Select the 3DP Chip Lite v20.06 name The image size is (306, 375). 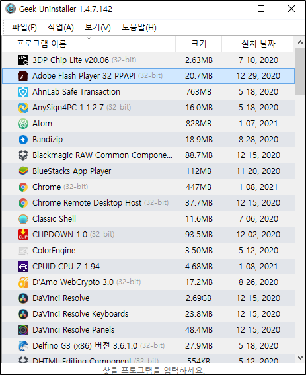pyautogui.click(x=71, y=60)
